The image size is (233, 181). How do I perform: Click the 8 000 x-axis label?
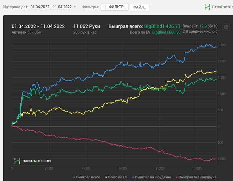(160, 168)
